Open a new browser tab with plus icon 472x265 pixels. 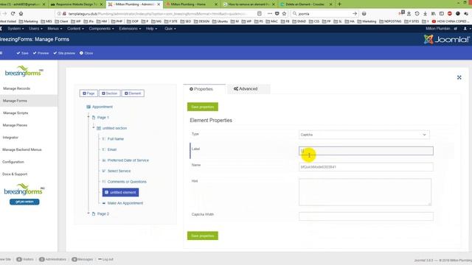pyautogui.click(x=339, y=4)
